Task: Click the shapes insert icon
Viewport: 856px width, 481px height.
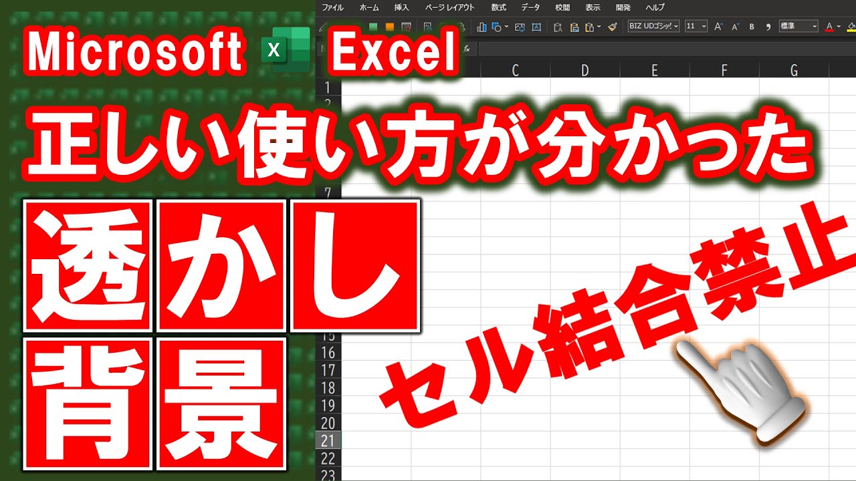Action: 496,27
